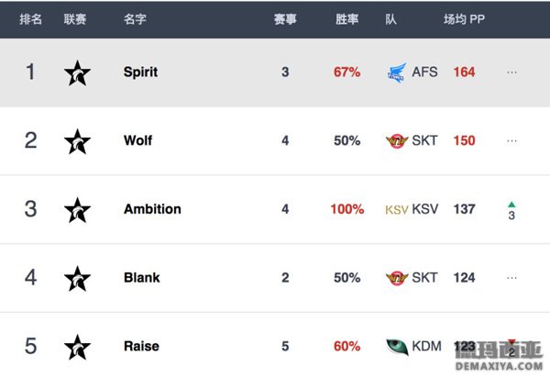Sort by the 场均 PP column header
The image size is (550, 377).
pyautogui.click(x=464, y=19)
